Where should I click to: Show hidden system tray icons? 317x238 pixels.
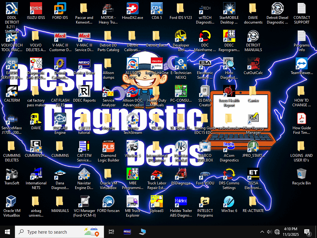click(x=262, y=232)
